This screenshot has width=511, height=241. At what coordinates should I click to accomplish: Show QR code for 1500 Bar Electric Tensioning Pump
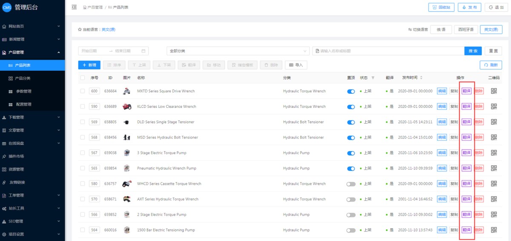tap(494, 230)
